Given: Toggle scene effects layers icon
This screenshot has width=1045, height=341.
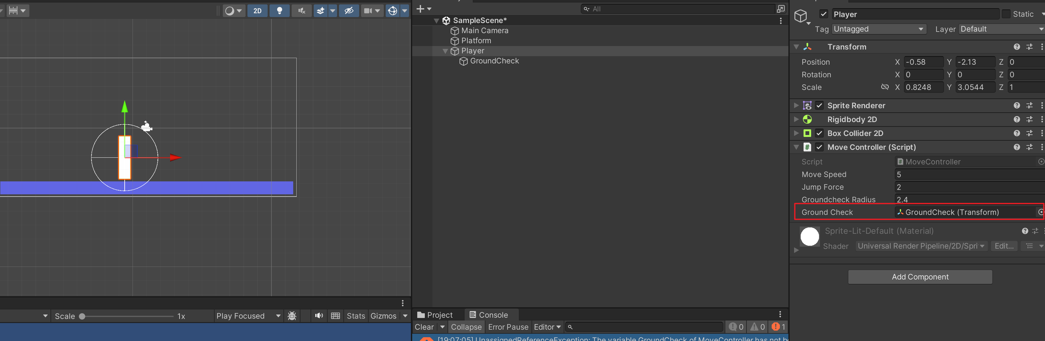Looking at the screenshot, I should (x=320, y=10).
